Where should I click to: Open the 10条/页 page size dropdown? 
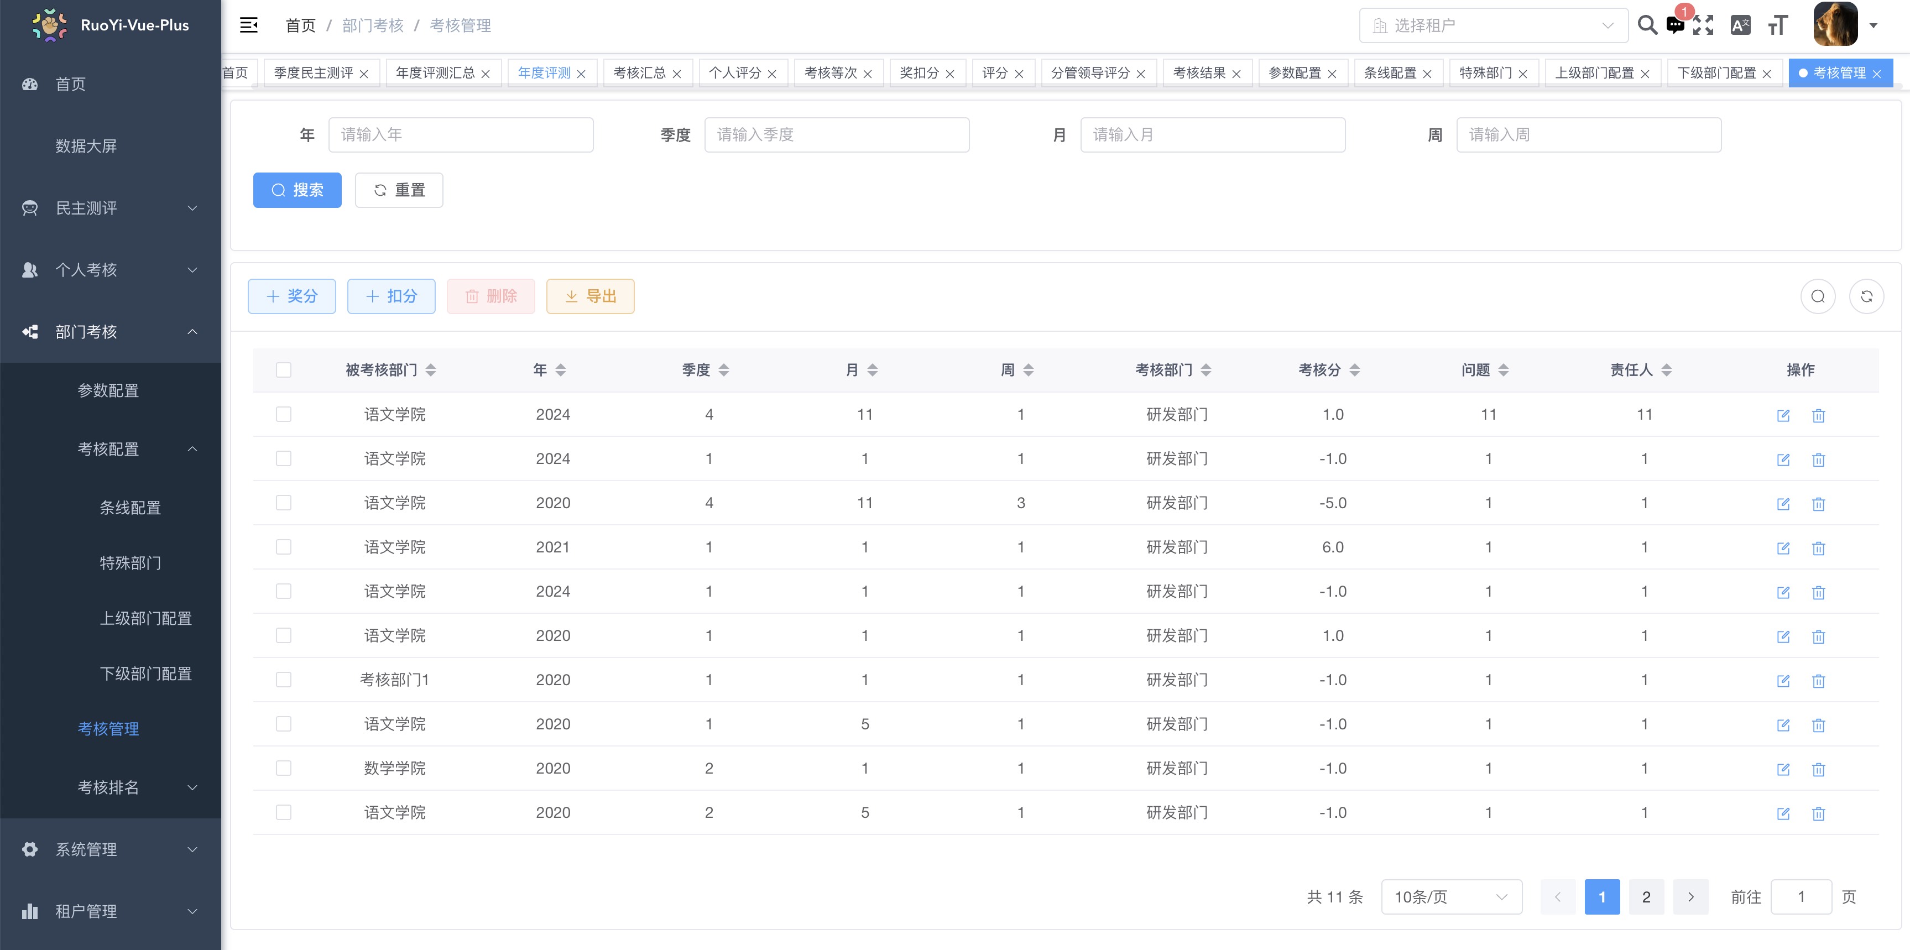(1452, 896)
